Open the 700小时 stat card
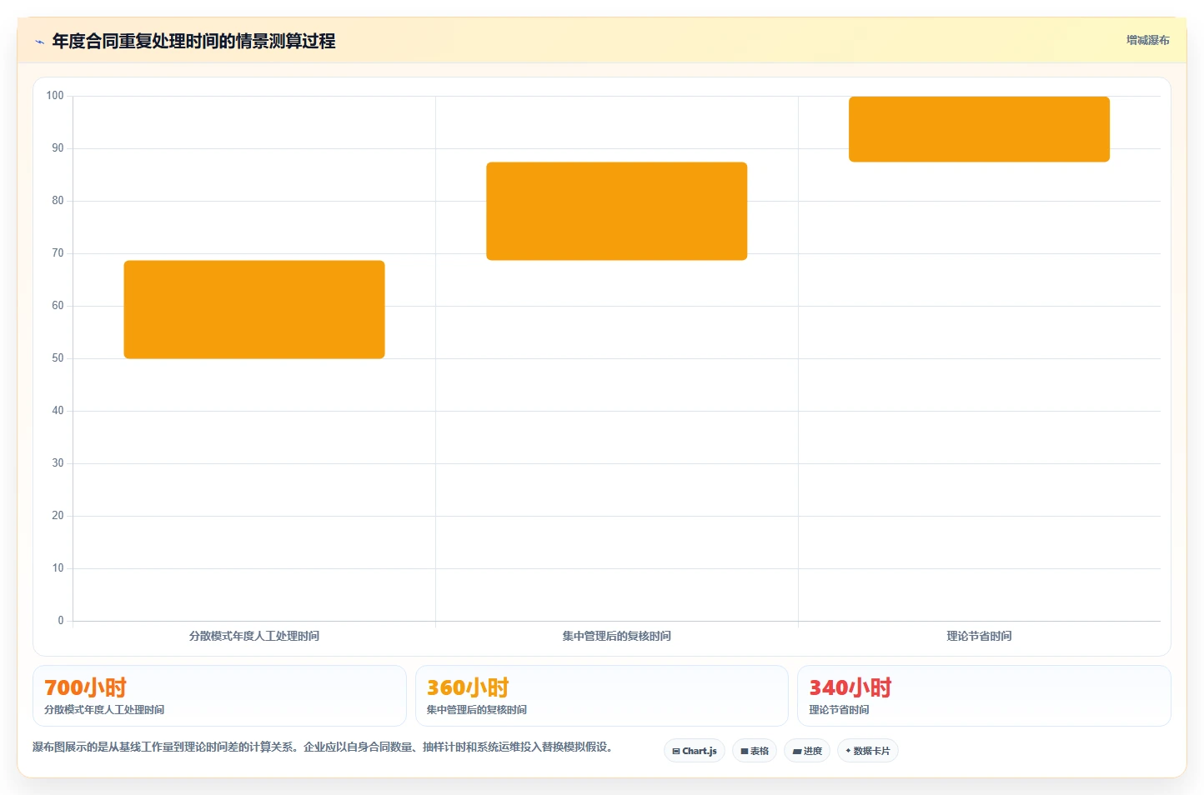1204x795 pixels. (219, 696)
